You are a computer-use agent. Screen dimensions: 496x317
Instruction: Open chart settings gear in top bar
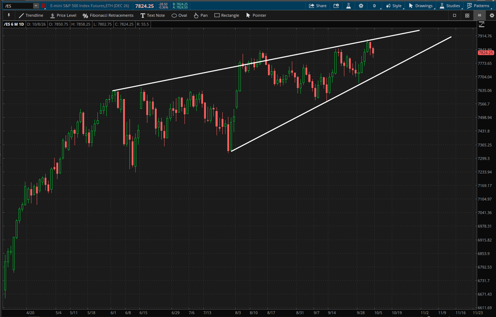click(361, 6)
